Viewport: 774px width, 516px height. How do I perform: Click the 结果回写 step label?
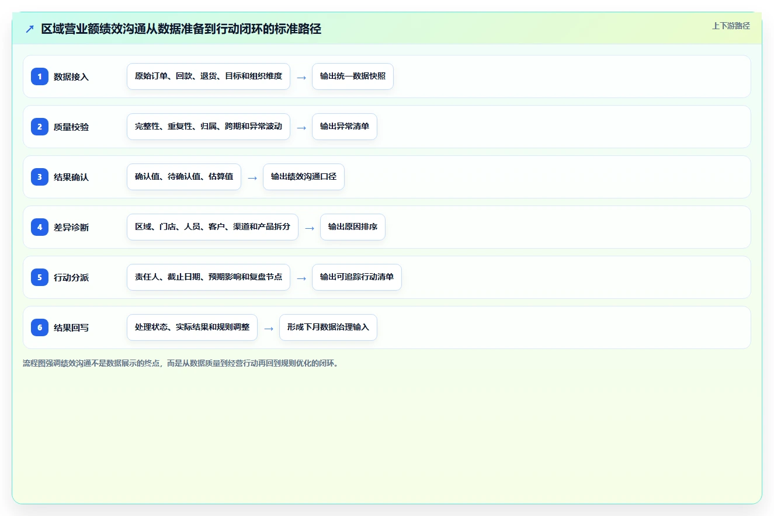click(x=71, y=327)
